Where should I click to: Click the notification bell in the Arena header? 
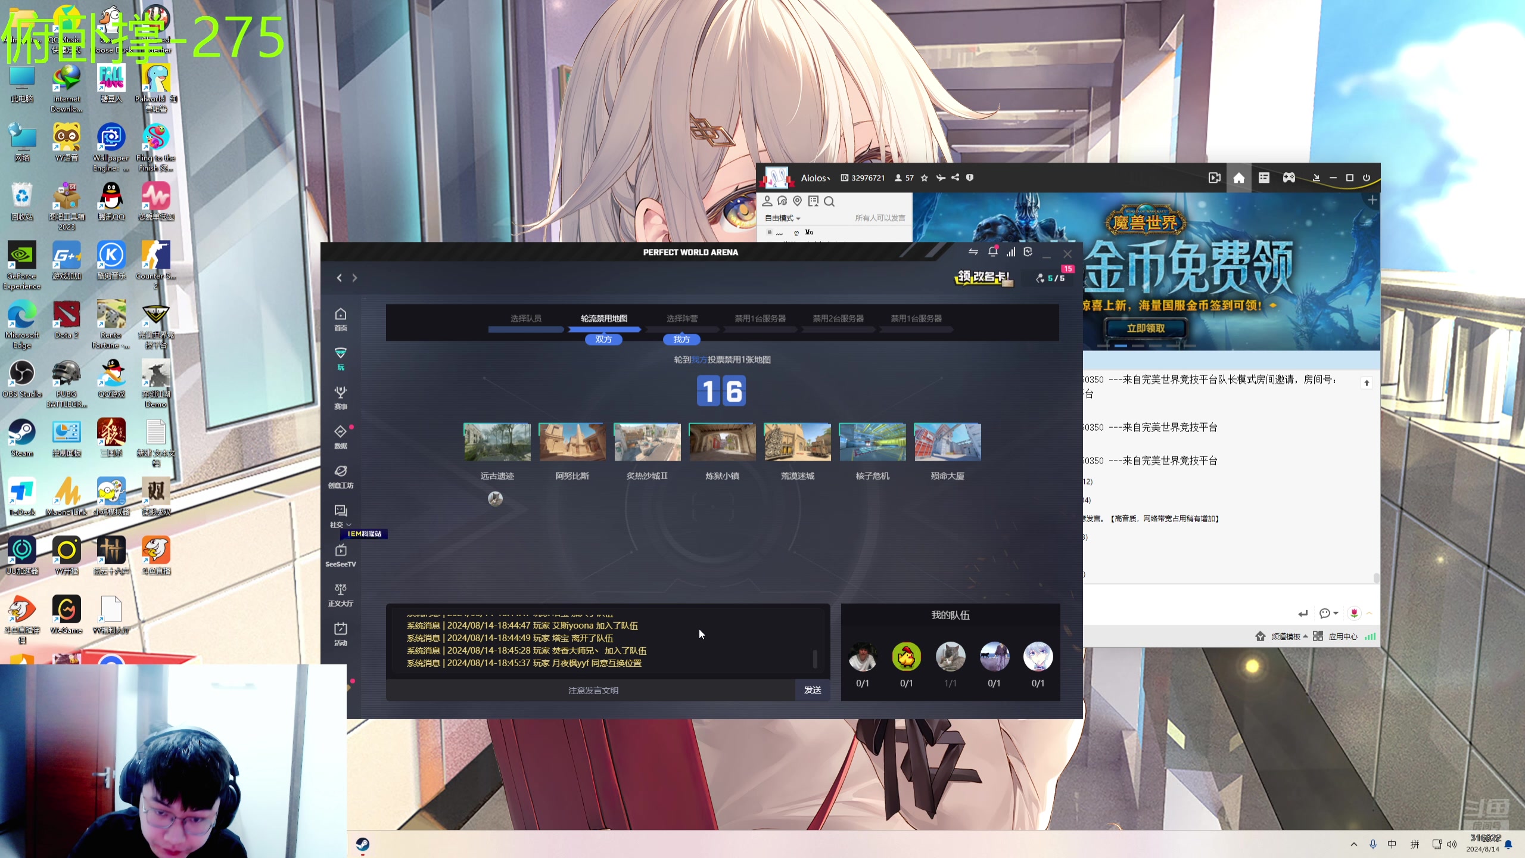point(992,252)
